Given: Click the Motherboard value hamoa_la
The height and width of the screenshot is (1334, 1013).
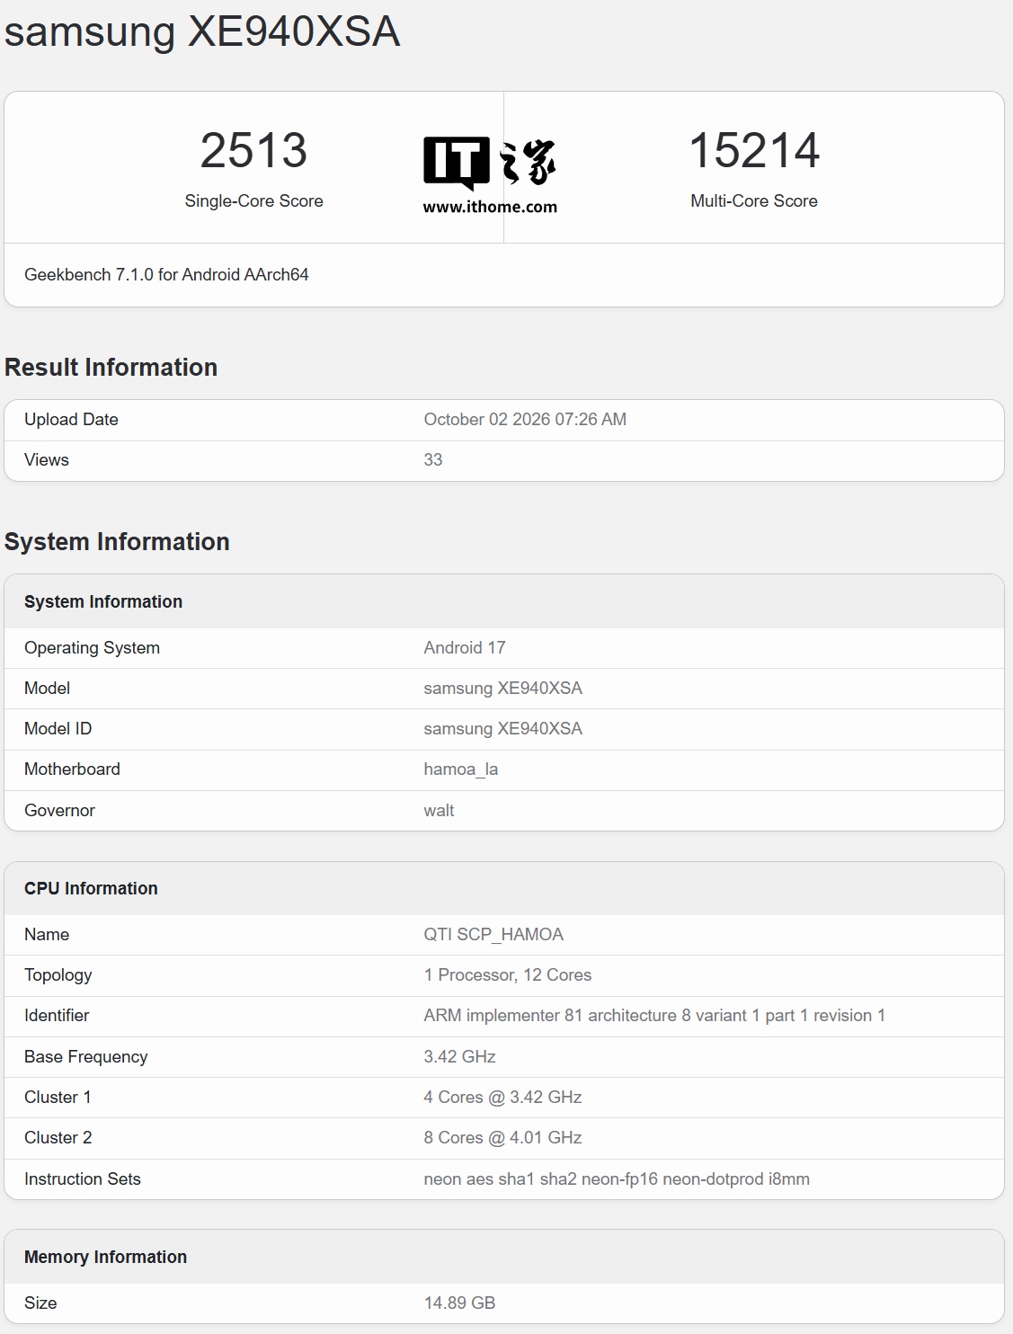Looking at the screenshot, I should click(x=460, y=769).
